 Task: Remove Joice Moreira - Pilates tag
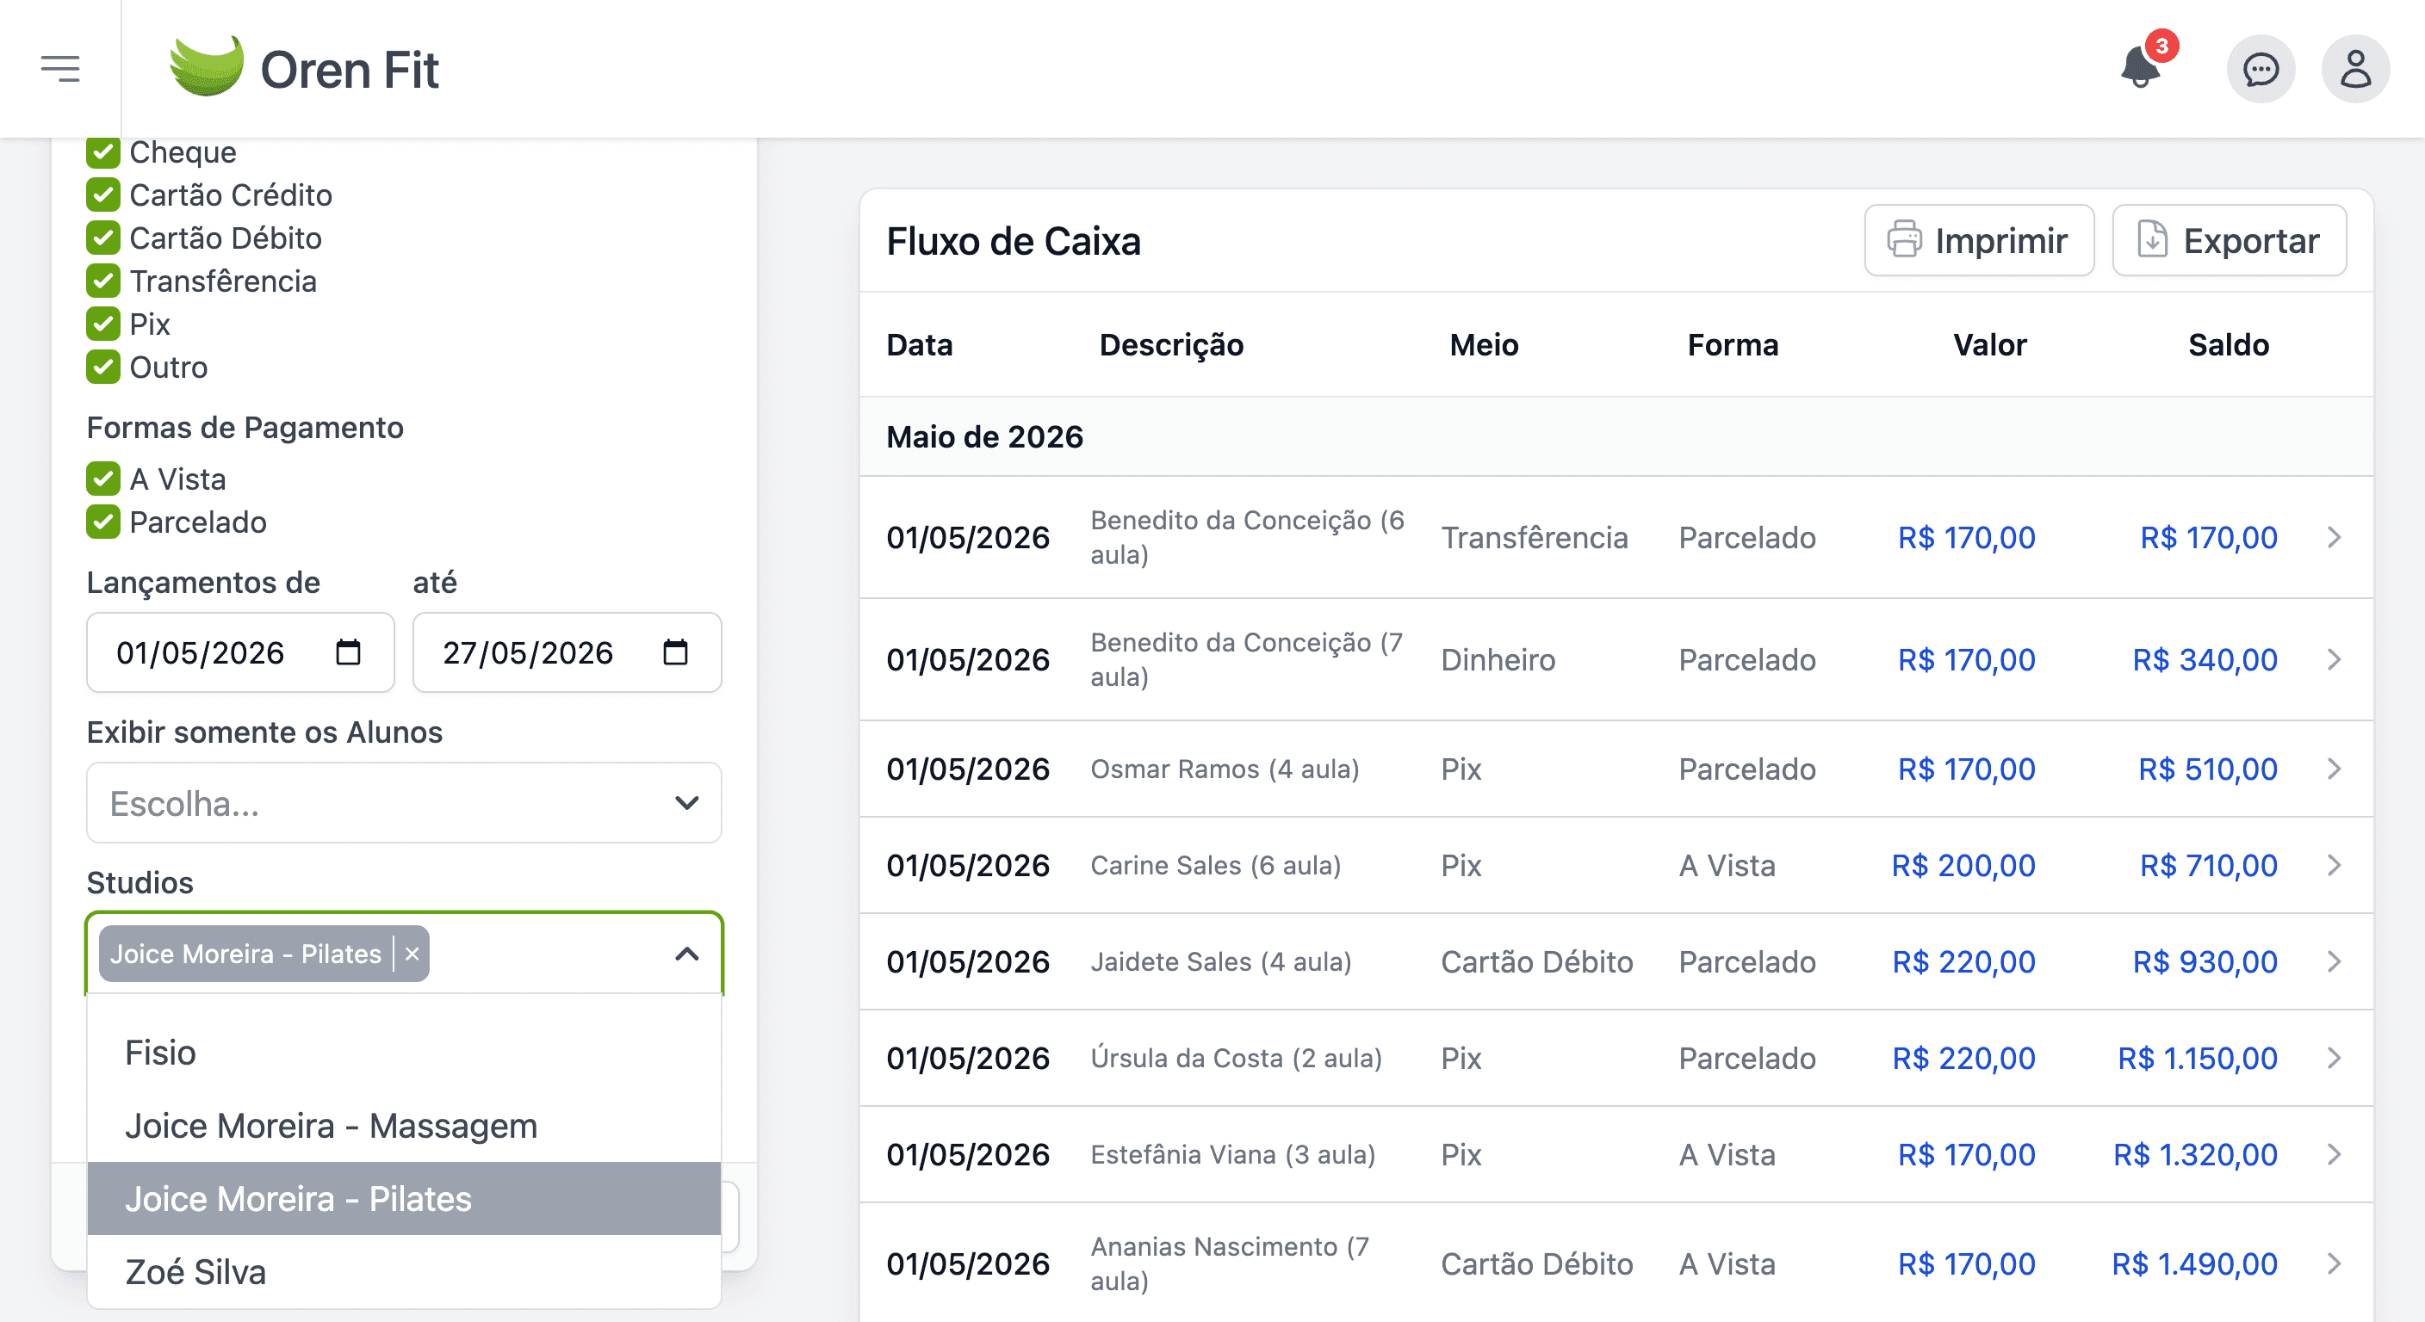412,954
